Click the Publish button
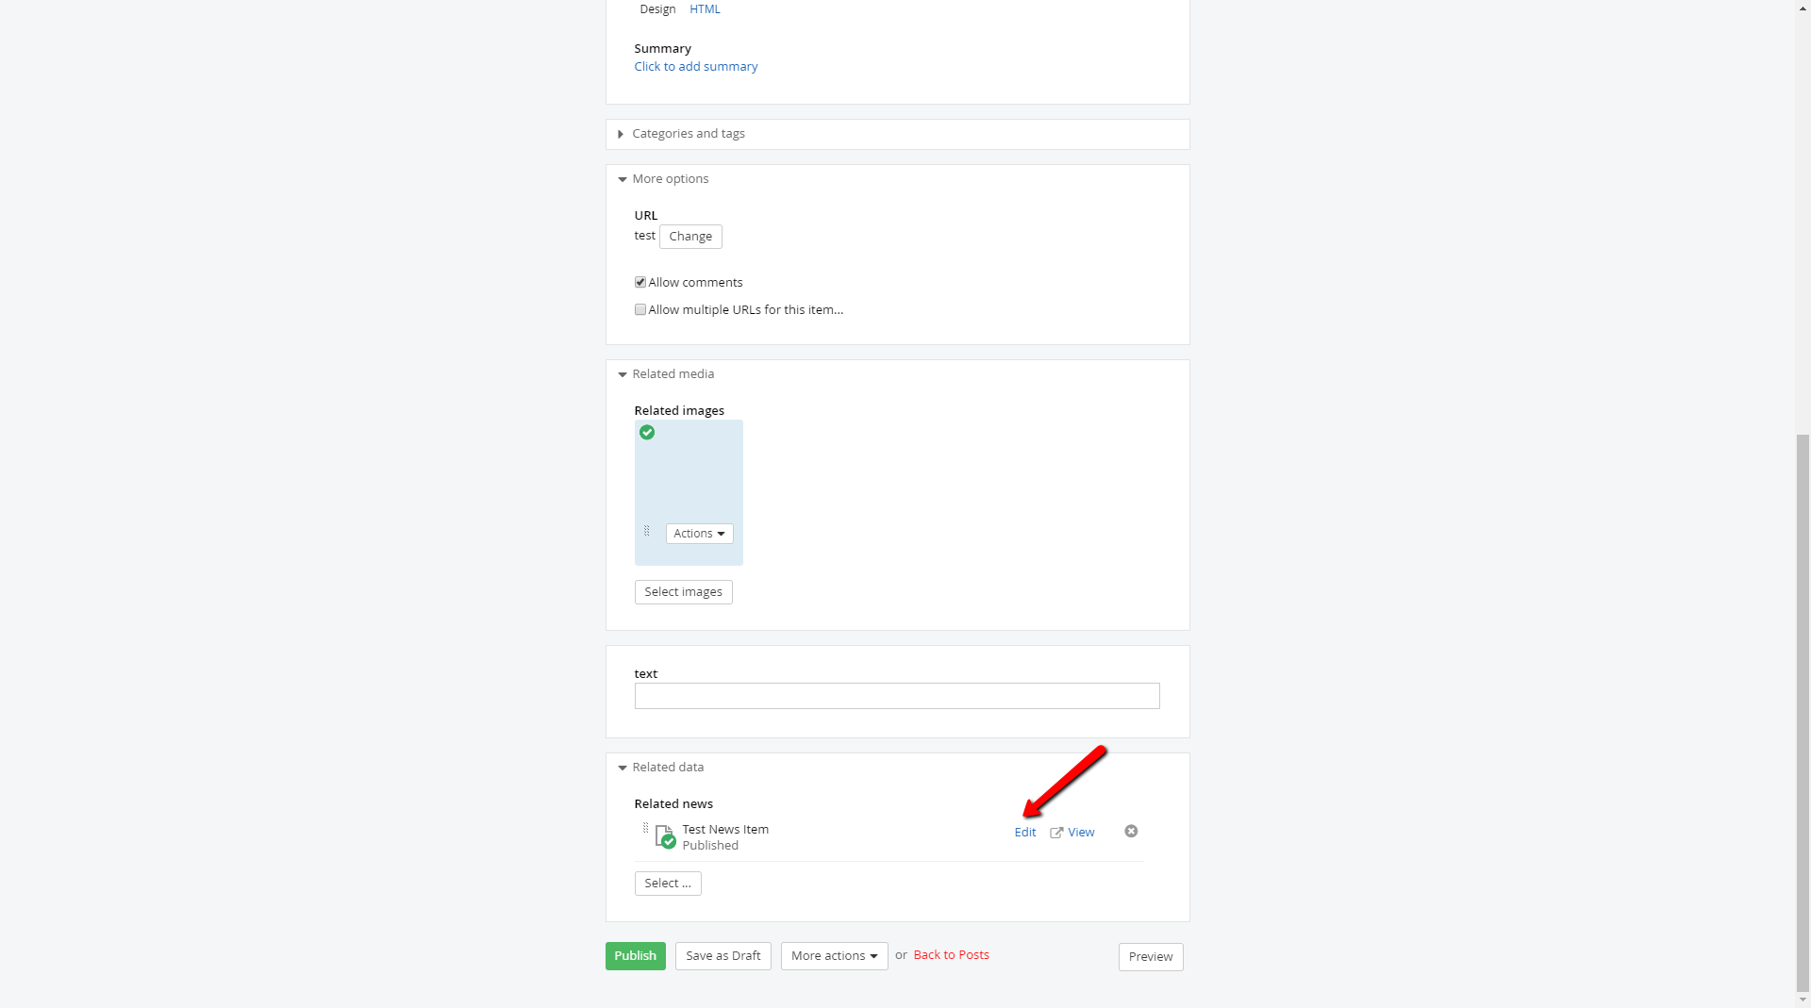The image size is (1811, 1008). click(635, 956)
